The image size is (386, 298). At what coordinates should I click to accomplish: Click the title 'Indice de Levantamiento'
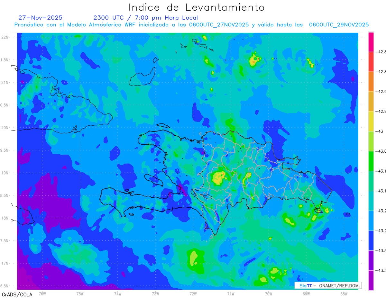(x=197, y=7)
